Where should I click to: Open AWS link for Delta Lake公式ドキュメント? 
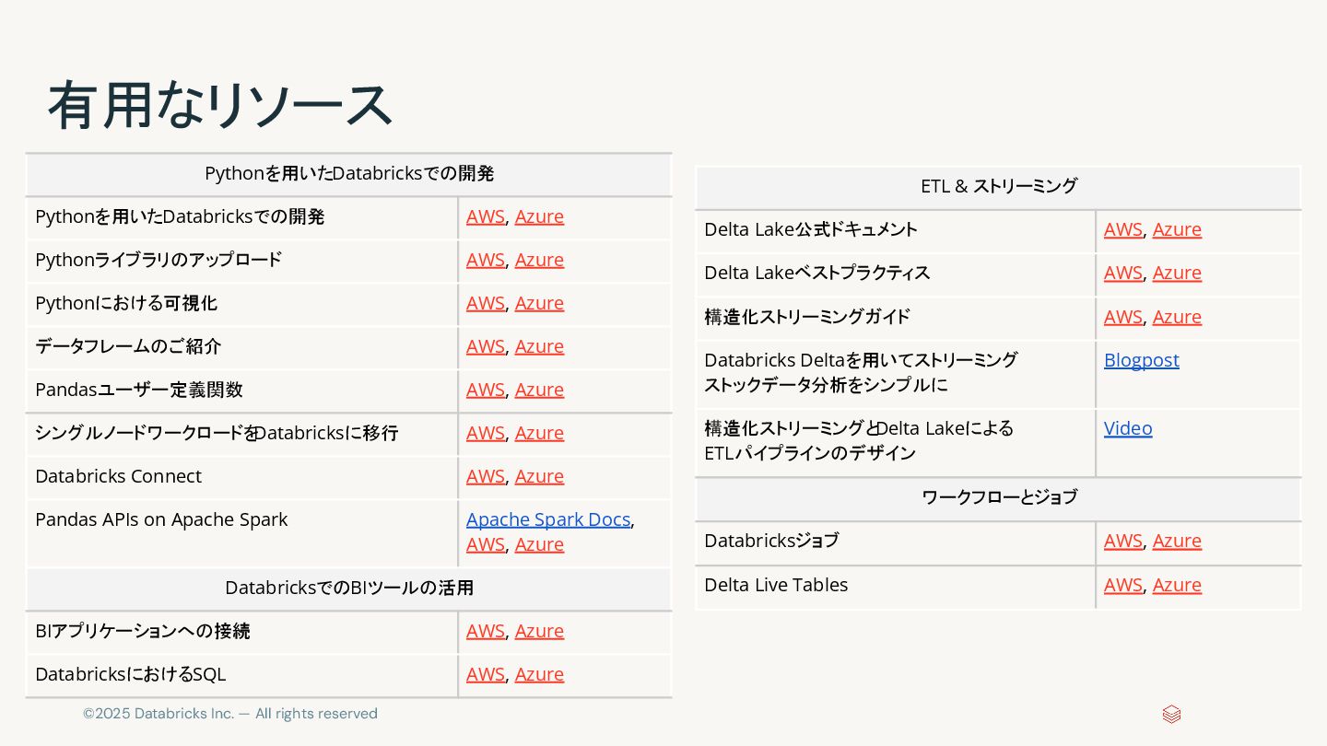click(1123, 229)
